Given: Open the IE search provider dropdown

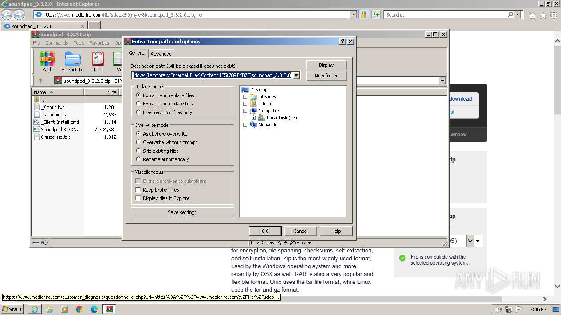Looking at the screenshot, I should click(518, 14).
